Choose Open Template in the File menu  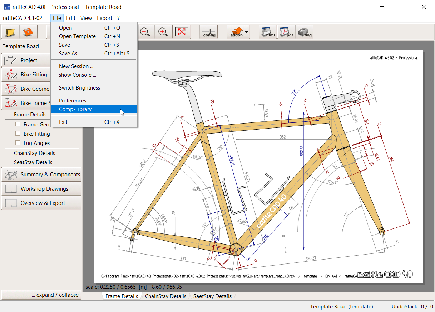tap(94, 36)
